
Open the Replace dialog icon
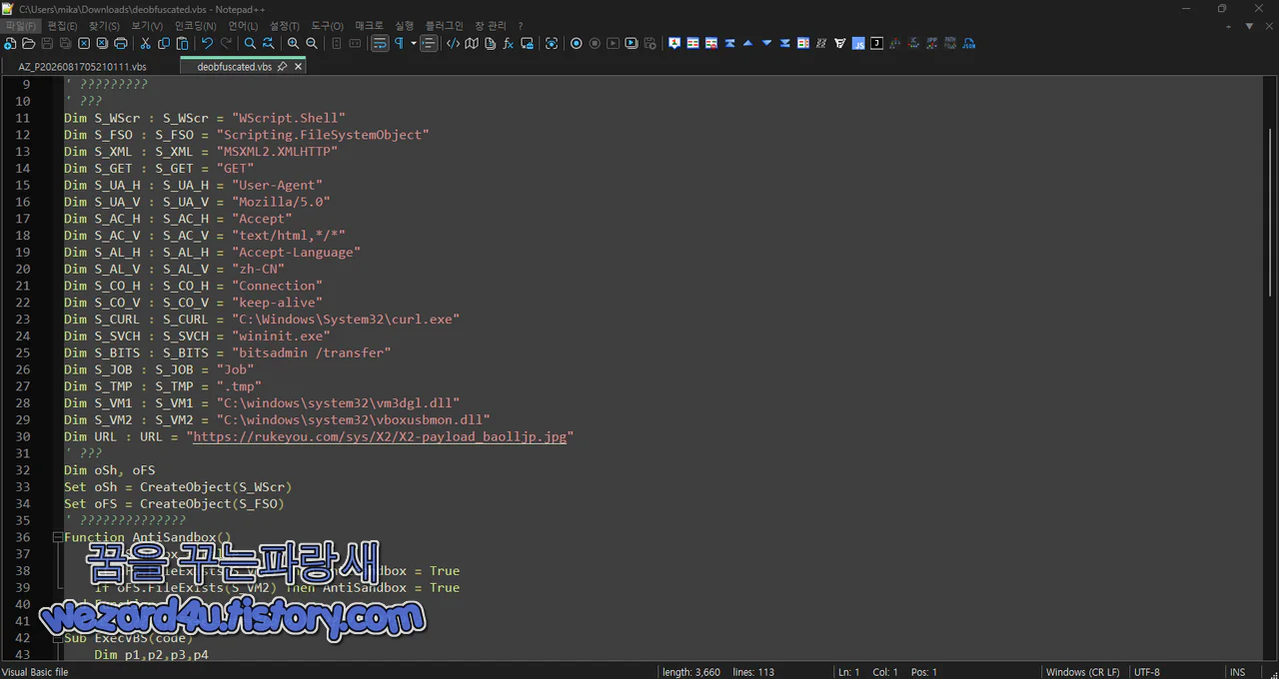(269, 43)
